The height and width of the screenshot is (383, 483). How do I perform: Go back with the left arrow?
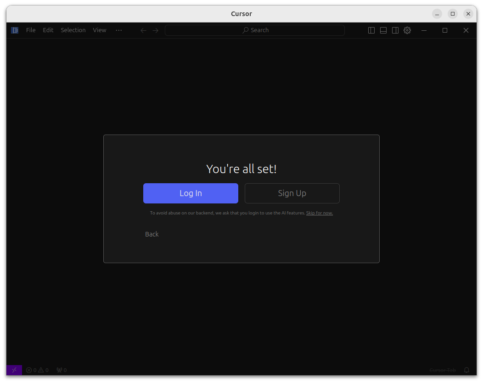click(143, 30)
